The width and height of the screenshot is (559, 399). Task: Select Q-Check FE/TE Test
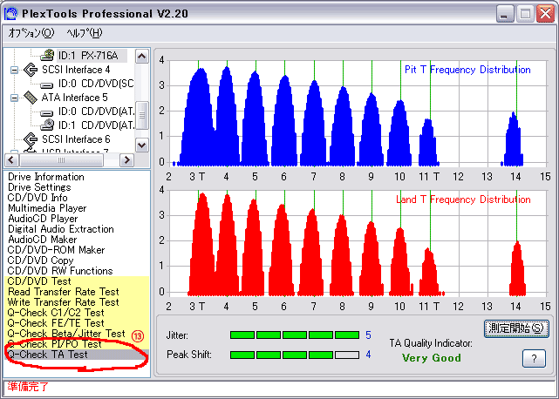coord(56,322)
